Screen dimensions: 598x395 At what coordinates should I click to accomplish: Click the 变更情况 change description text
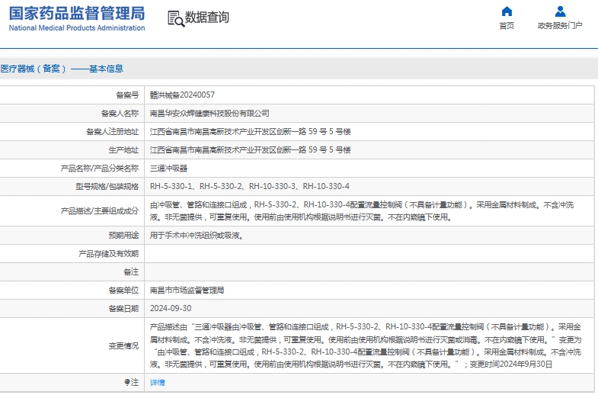click(x=366, y=345)
